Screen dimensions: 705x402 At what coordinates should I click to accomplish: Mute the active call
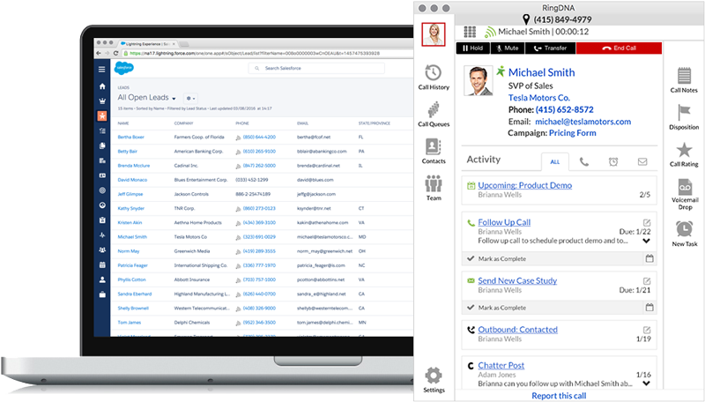[x=508, y=48]
